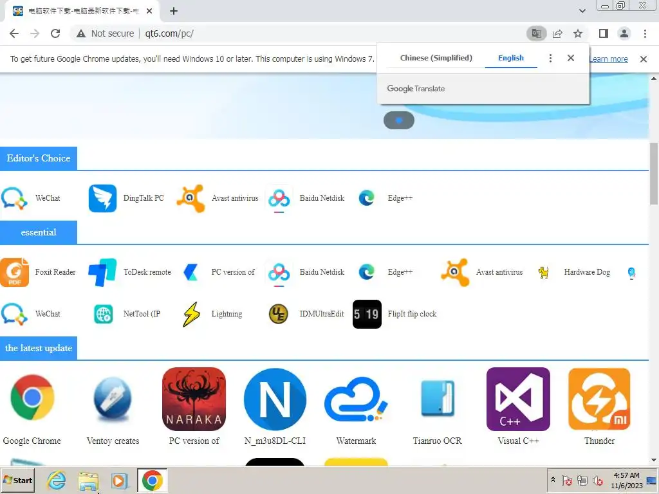
Task: Click the Not secure warning icon
Action: click(81, 33)
